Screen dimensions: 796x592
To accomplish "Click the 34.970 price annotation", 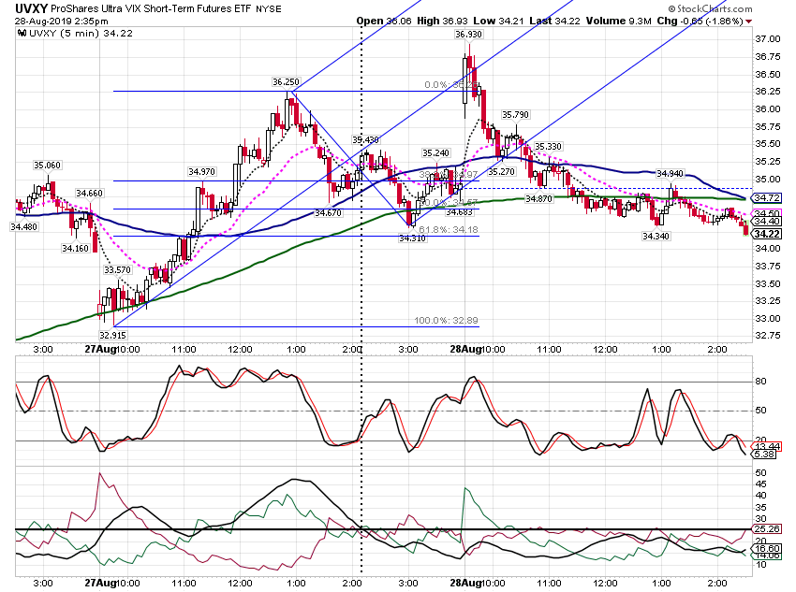I will coord(201,172).
